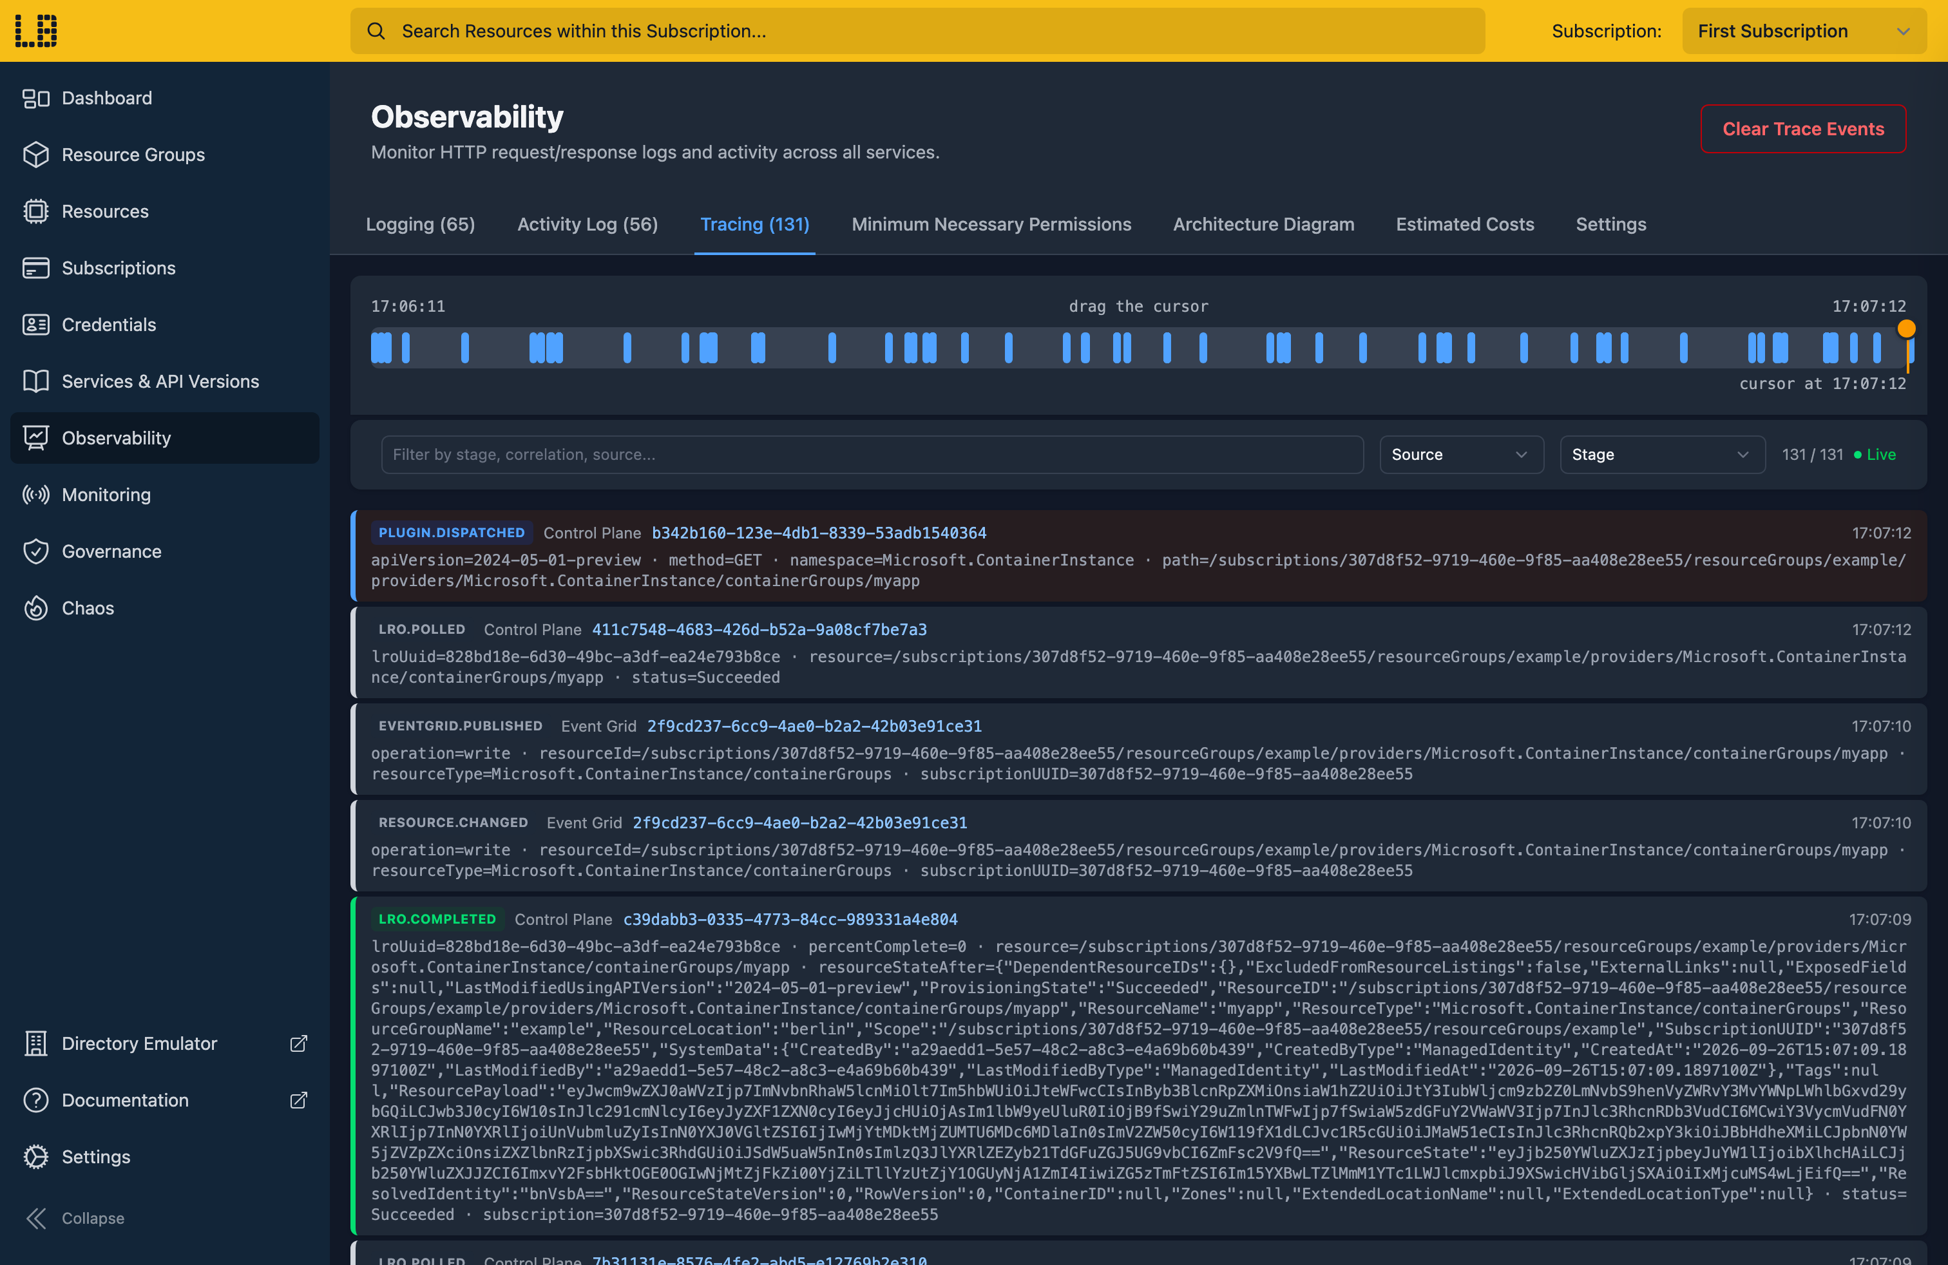The height and width of the screenshot is (1265, 1948).
Task: Click the sidebar Settings gear icon
Action: point(36,1156)
